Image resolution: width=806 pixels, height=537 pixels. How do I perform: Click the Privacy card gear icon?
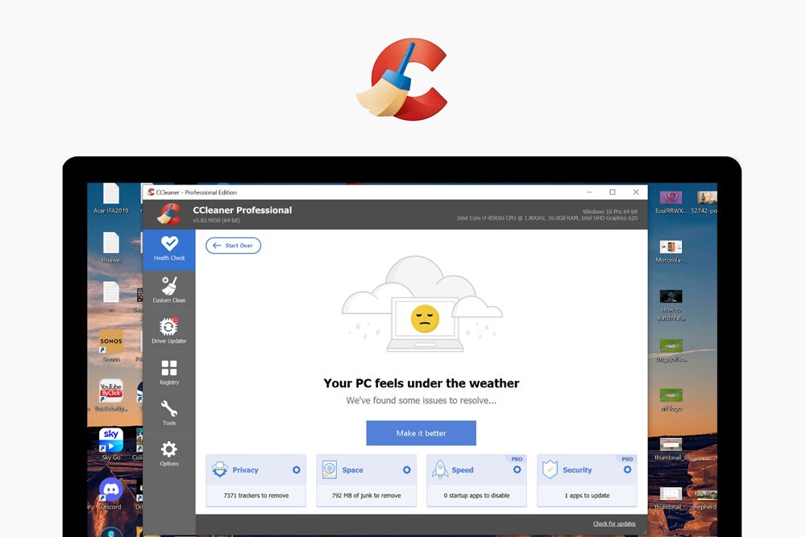[x=296, y=470]
